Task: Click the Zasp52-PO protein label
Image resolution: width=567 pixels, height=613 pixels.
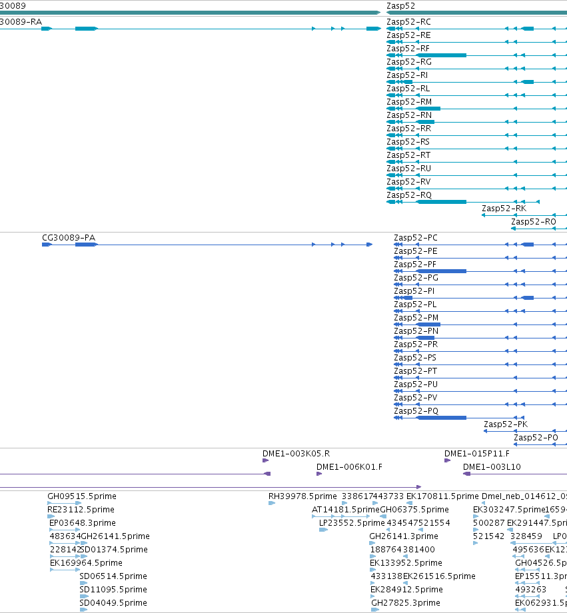Action: [536, 438]
